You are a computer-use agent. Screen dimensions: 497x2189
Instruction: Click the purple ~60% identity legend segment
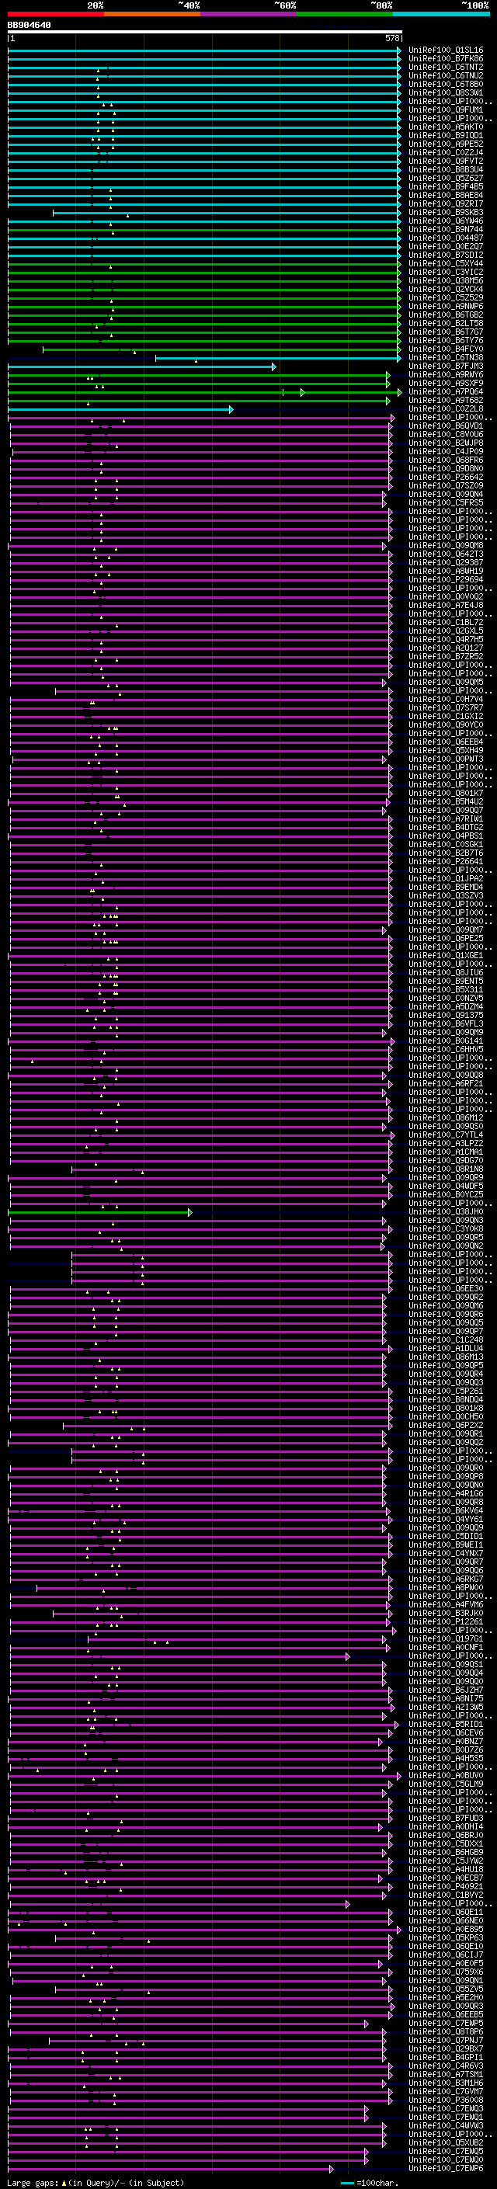tap(249, 14)
